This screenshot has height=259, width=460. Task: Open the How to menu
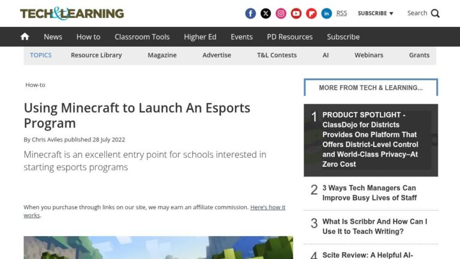coord(88,37)
